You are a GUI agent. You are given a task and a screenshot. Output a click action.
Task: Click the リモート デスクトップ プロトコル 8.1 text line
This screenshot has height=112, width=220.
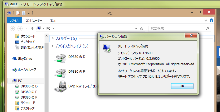[x=155, y=77]
